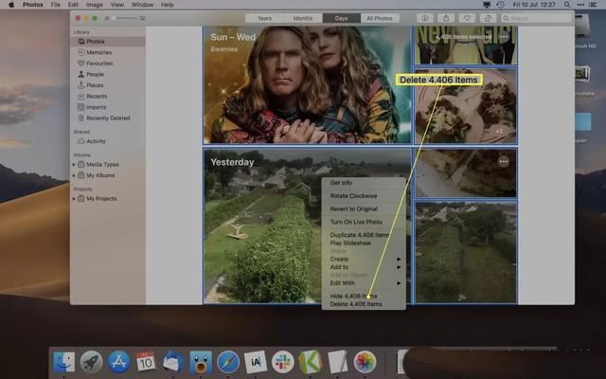This screenshot has width=606, height=379.
Task: Open Slack from the Dock
Action: (283, 361)
